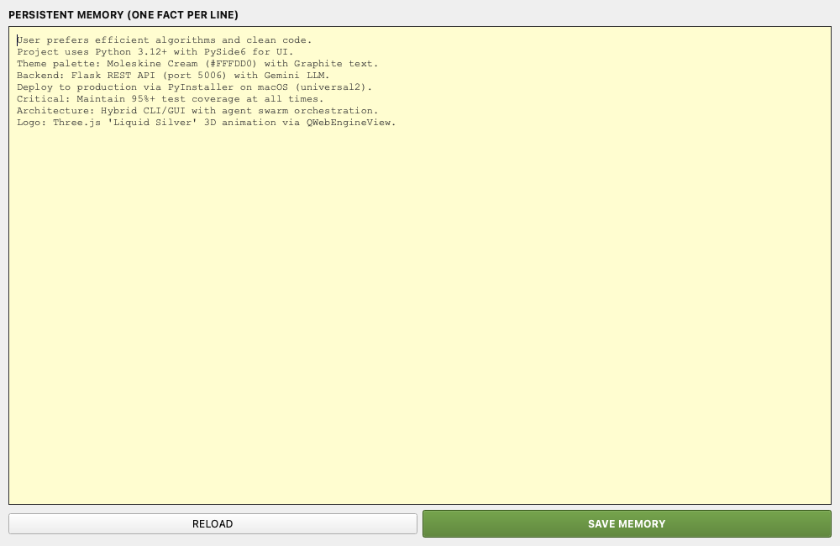Click the empty area of the memory text box

[420, 319]
